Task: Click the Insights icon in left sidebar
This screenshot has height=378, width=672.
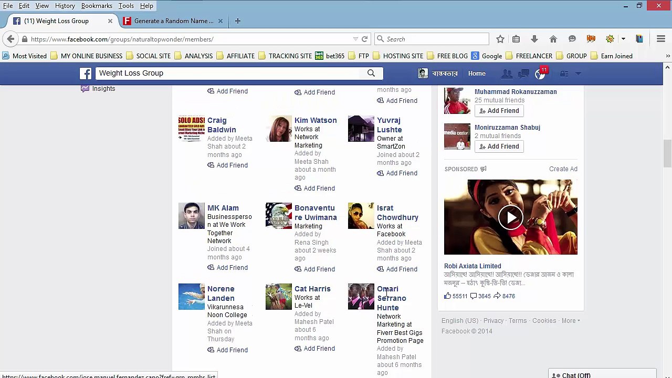Action: 85,88
